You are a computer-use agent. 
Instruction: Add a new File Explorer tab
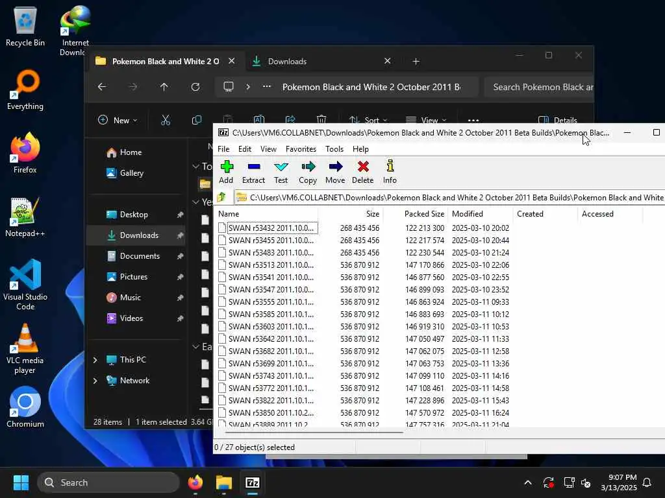(416, 62)
